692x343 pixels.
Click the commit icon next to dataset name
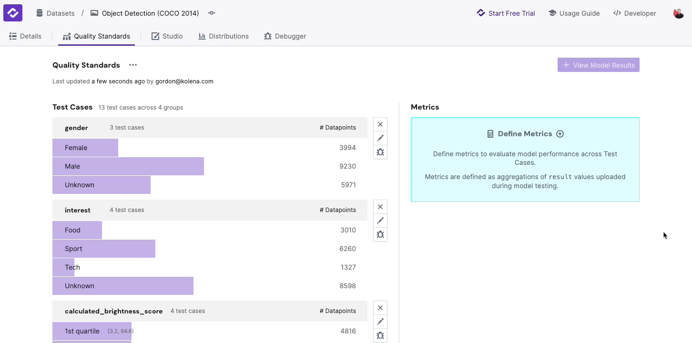pos(212,13)
